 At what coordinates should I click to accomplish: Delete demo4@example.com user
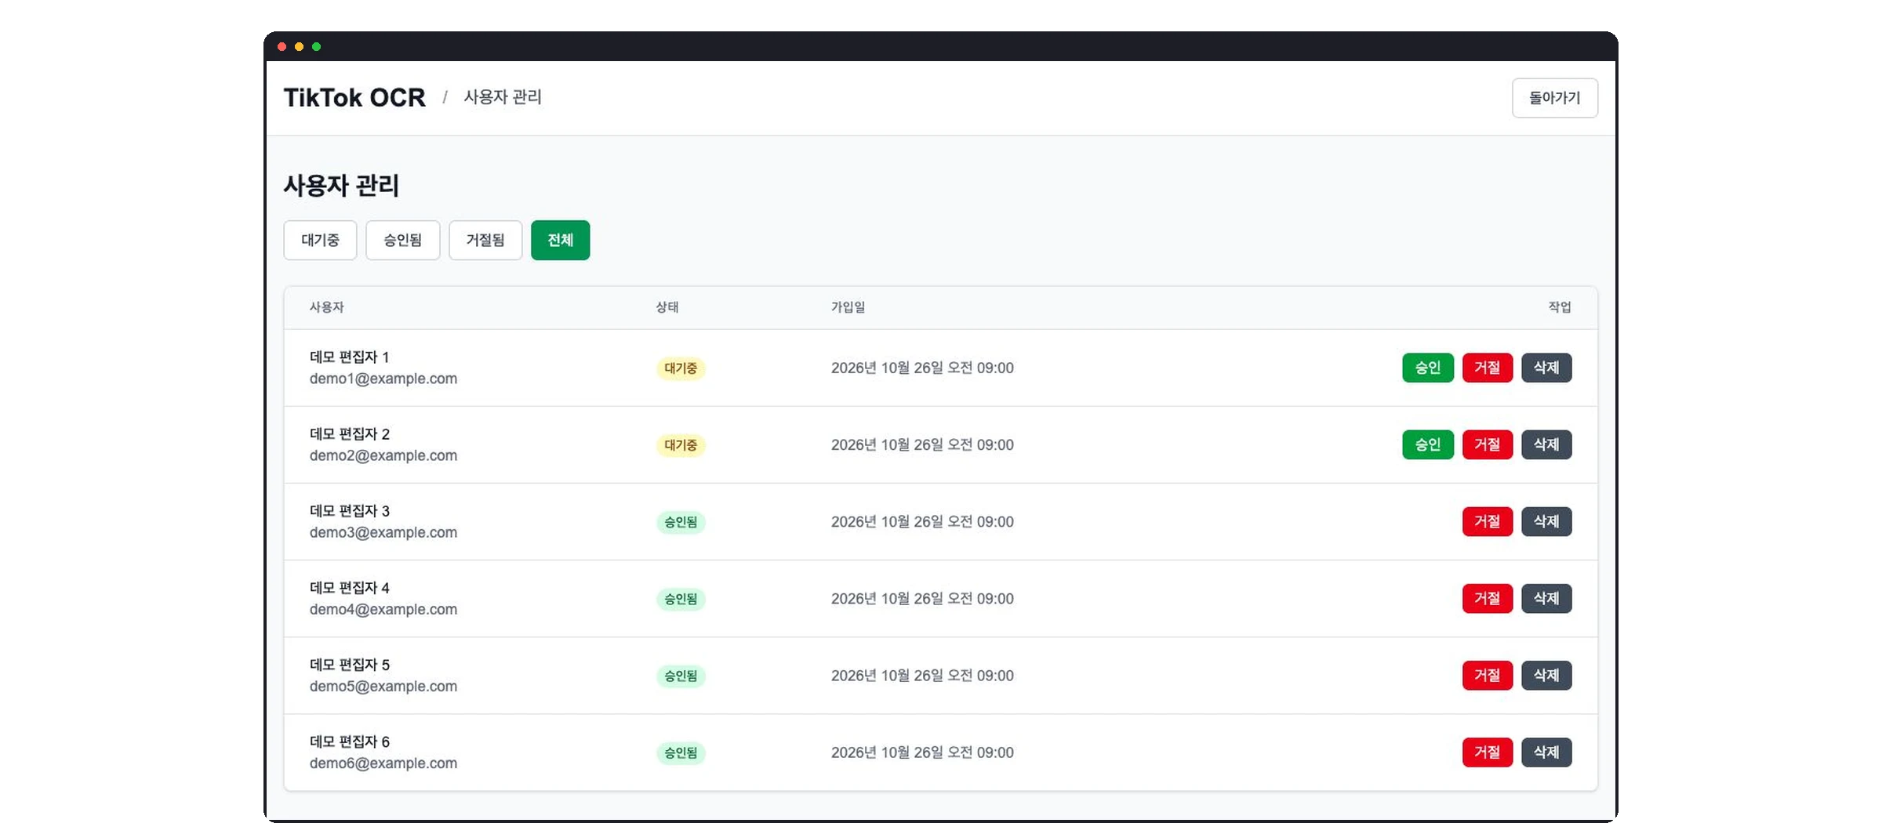1546,598
